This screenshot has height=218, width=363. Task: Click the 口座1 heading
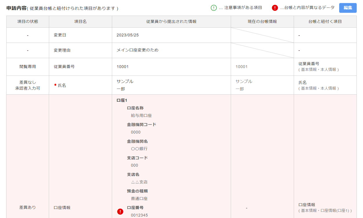(x=122, y=100)
